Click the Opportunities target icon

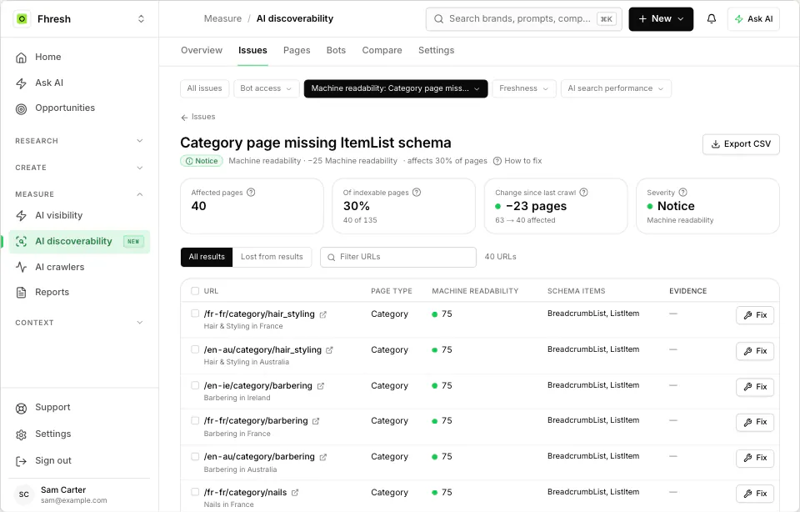[x=21, y=108]
